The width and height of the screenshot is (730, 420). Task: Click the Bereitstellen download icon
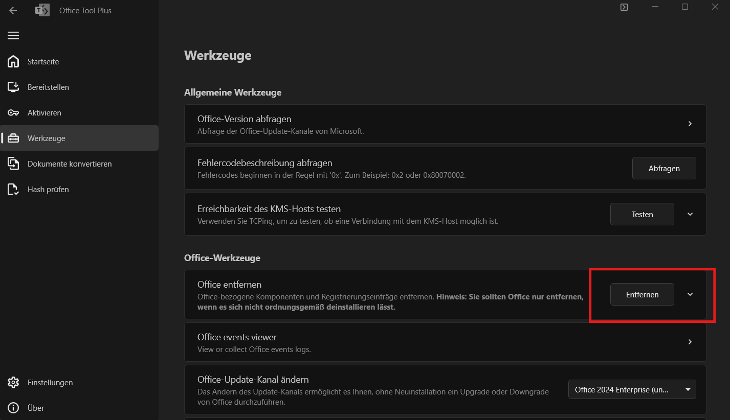tap(13, 87)
